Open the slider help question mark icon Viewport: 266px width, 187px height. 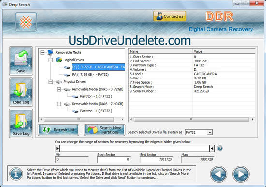pos(220,148)
